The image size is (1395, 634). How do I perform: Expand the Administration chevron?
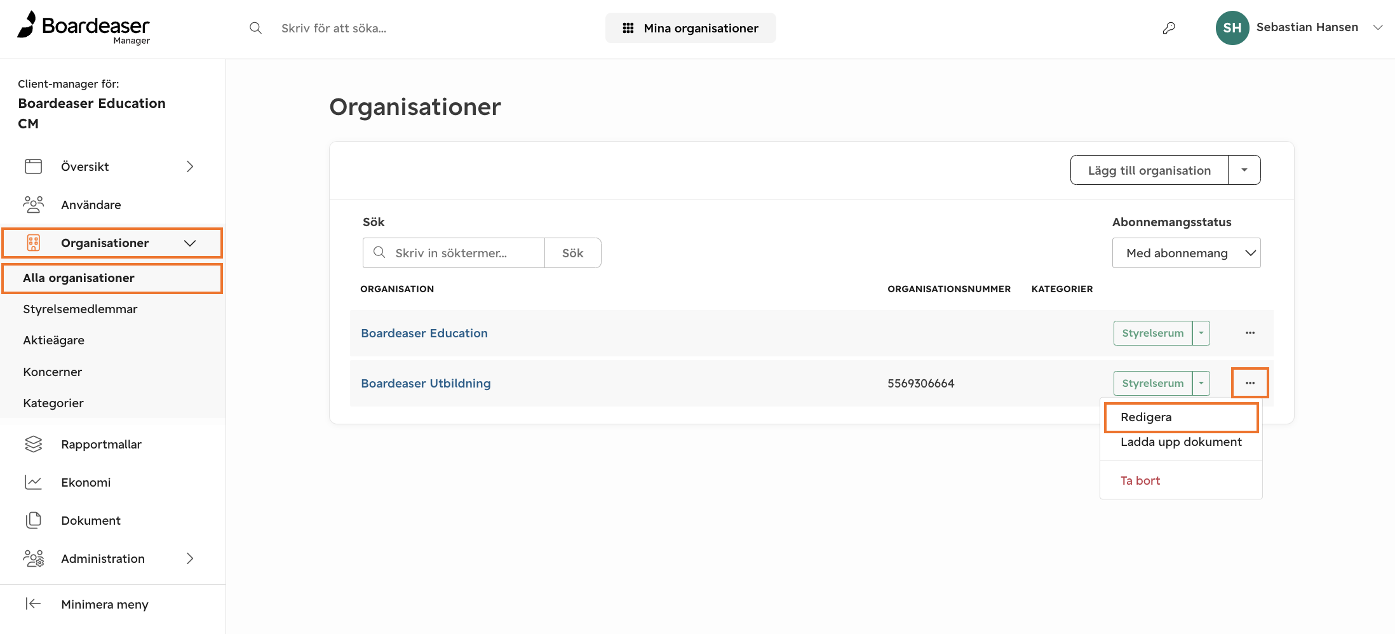click(x=190, y=558)
